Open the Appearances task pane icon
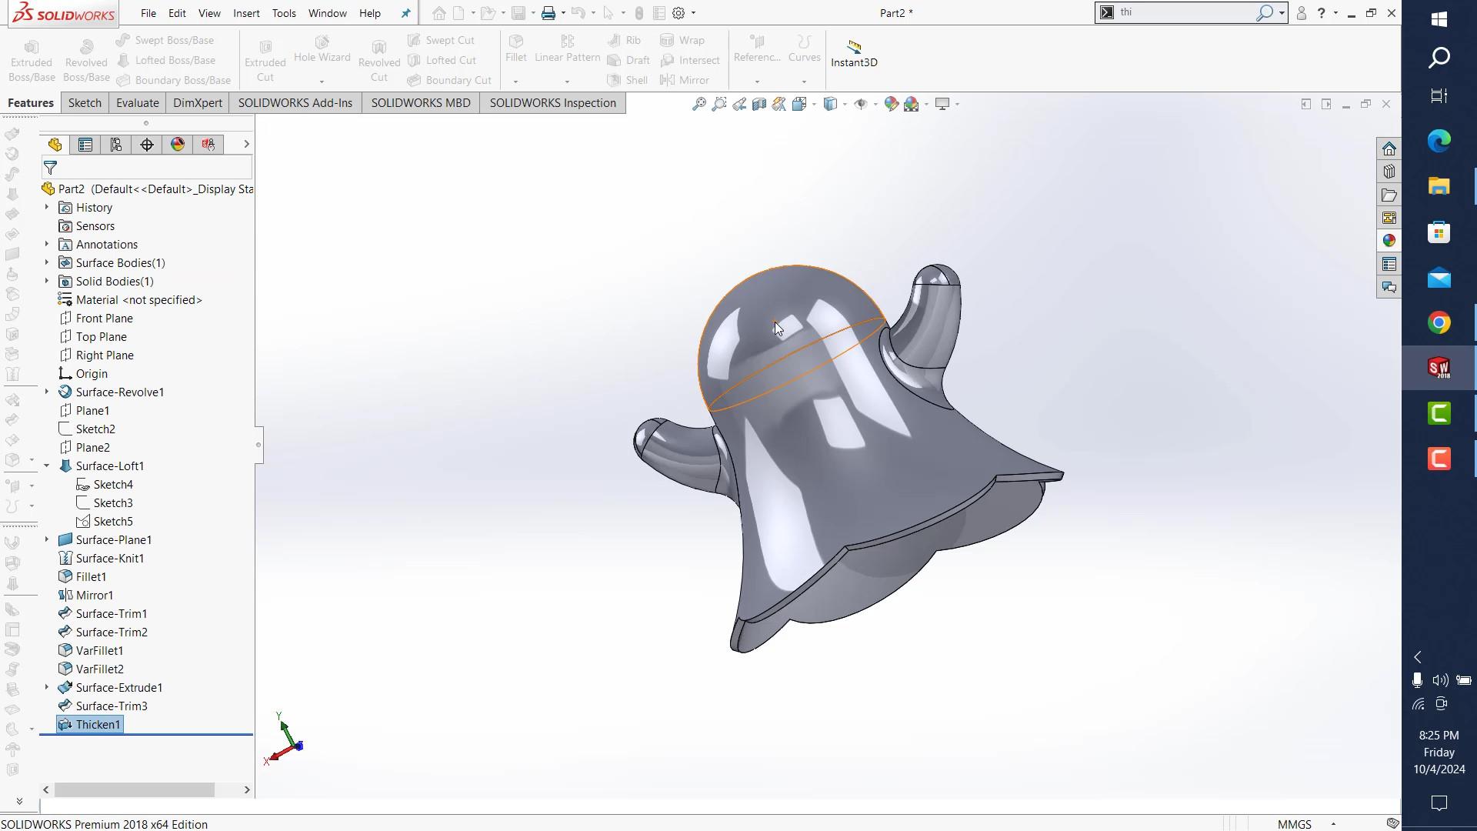1477x831 pixels. (x=1389, y=241)
